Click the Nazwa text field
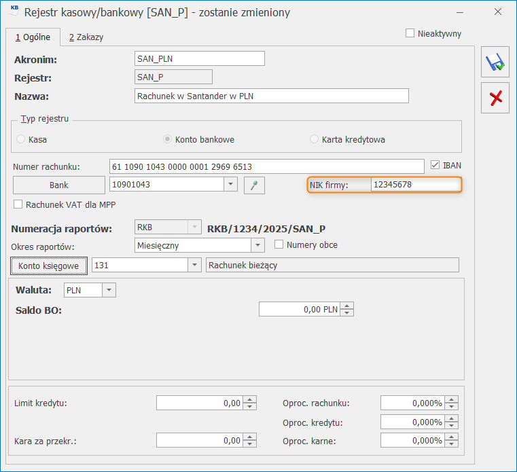Image resolution: width=517 pixels, height=472 pixels. click(272, 96)
